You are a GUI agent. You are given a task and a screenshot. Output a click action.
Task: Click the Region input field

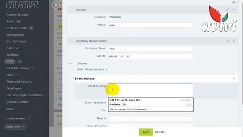[150, 118]
